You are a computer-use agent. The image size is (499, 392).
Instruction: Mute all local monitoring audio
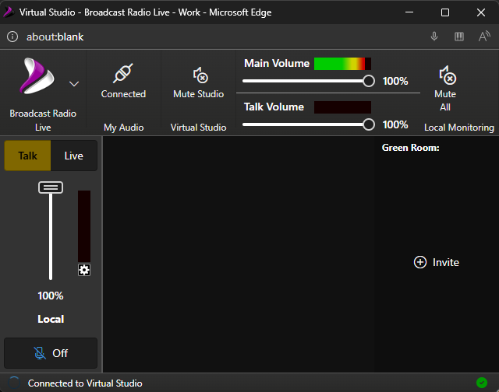coord(448,75)
